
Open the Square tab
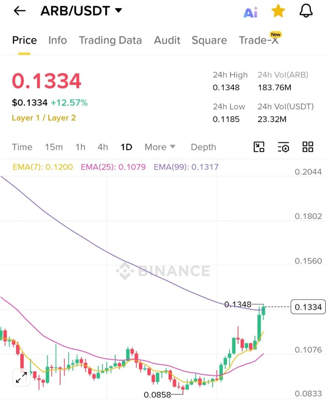click(209, 40)
